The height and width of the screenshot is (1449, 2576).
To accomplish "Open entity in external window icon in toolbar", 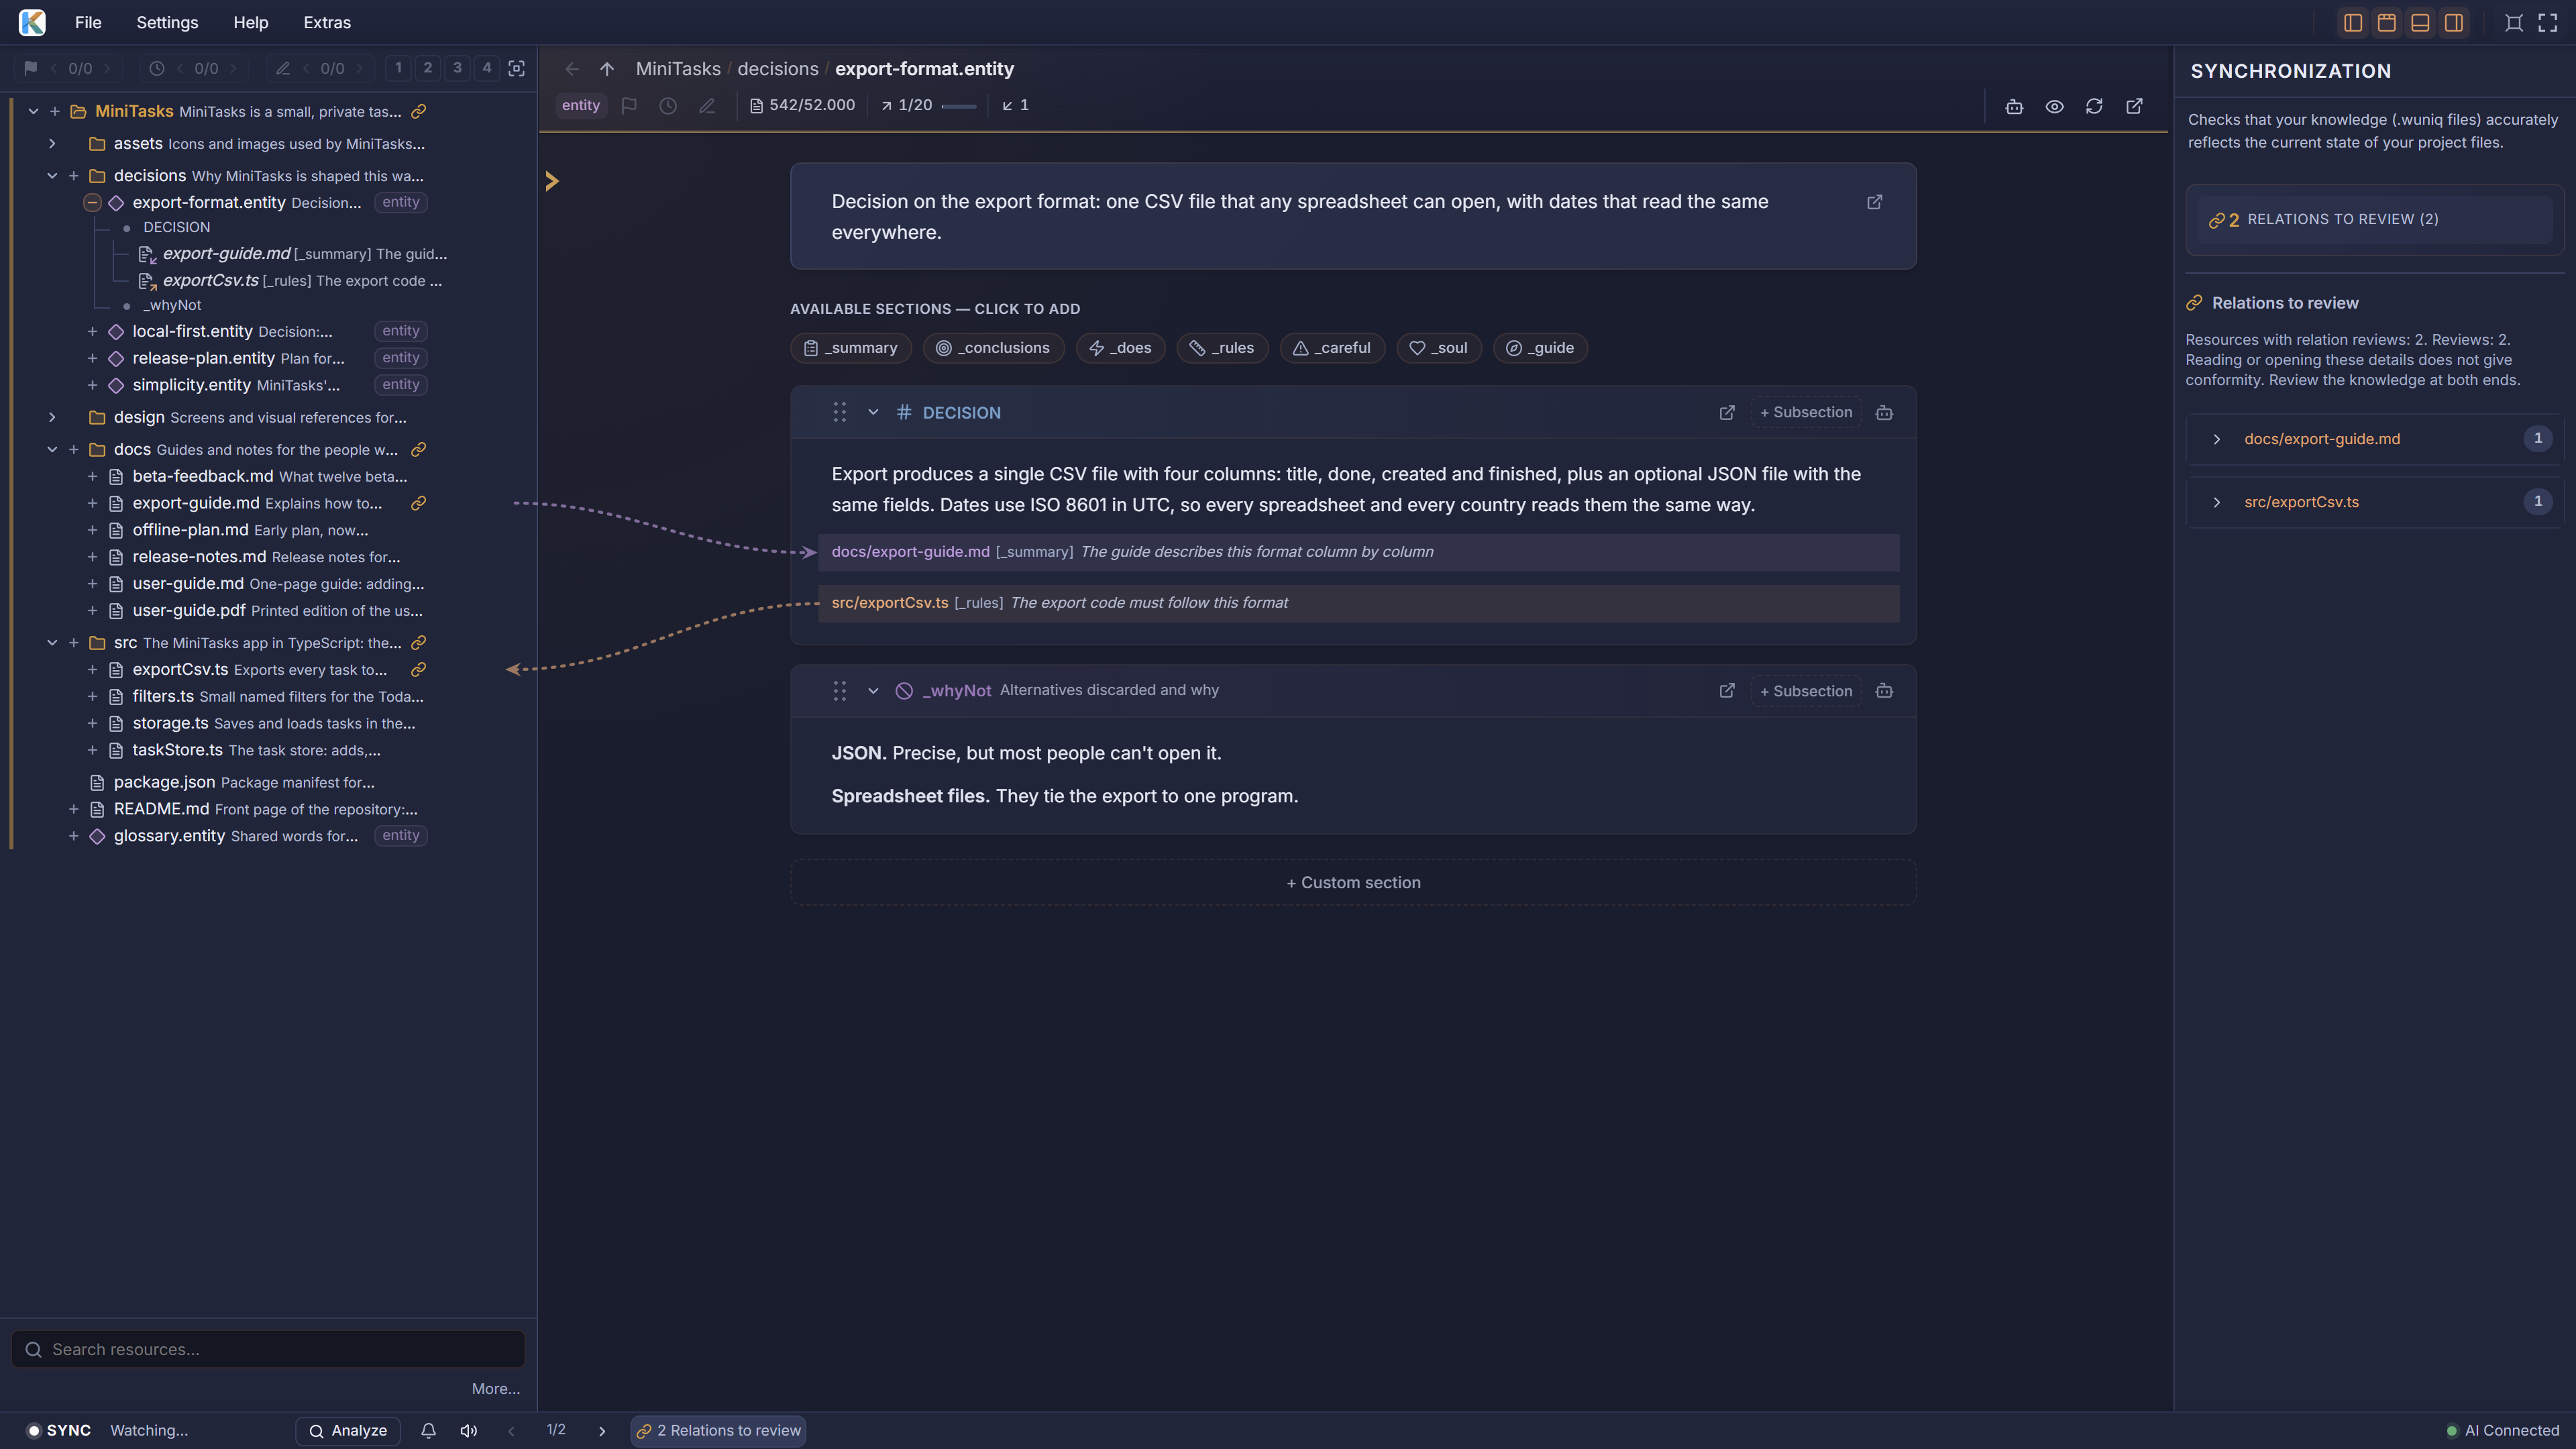I will (2134, 106).
